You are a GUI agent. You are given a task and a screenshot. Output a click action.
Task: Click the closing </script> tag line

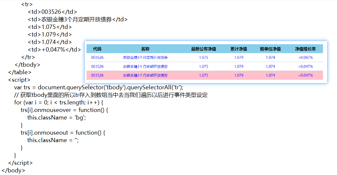[x=20, y=163]
